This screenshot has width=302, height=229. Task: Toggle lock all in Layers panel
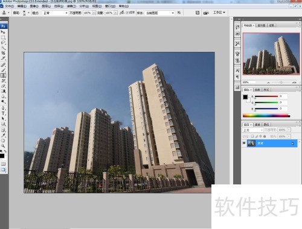(x=265, y=136)
